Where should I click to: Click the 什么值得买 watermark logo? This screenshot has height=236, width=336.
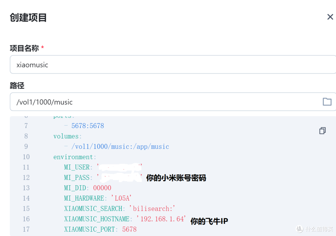pyautogui.click(x=299, y=229)
